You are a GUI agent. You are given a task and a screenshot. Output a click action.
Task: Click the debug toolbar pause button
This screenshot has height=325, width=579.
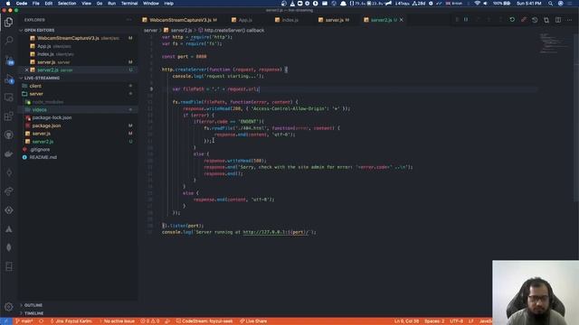coord(466,20)
